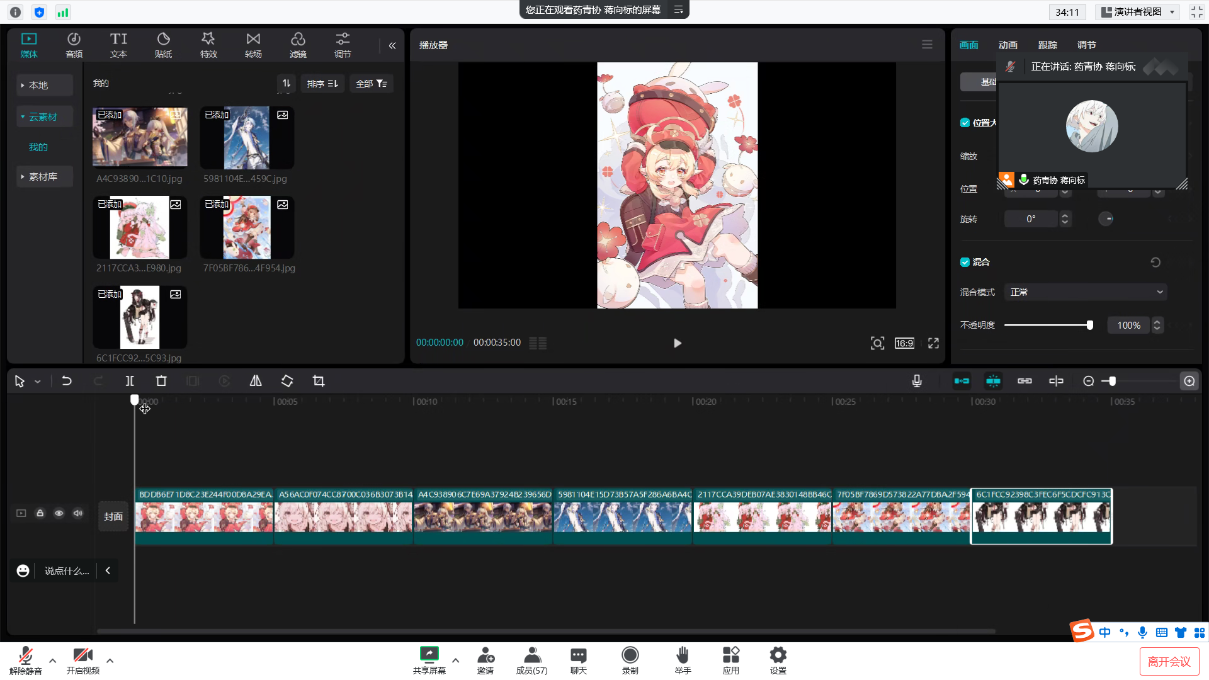Toggle the 混合 checkbox
Viewport: 1209px width, 680px height.
coord(965,262)
